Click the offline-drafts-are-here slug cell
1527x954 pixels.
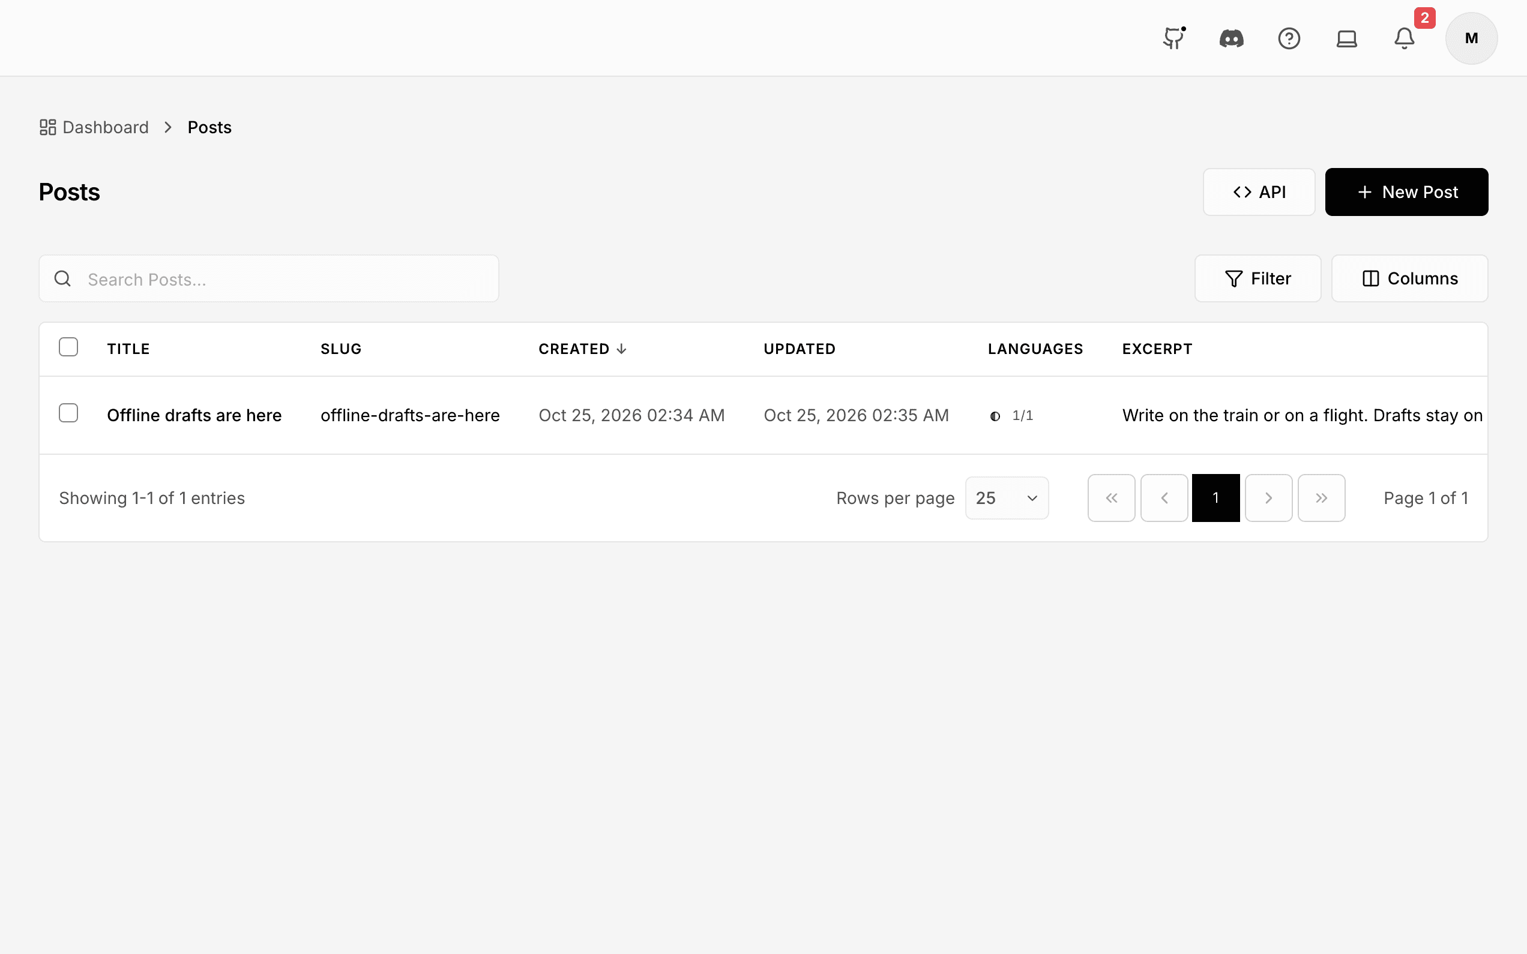click(410, 415)
